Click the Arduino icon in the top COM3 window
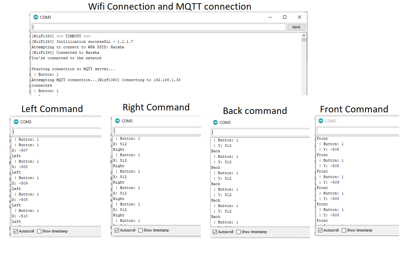This screenshot has height=254, width=404. pyautogui.click(x=36, y=17)
